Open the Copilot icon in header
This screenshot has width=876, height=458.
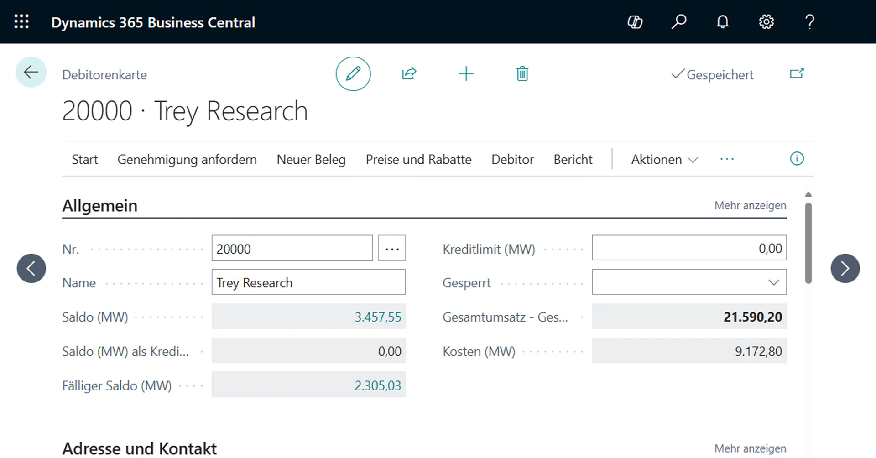point(635,21)
